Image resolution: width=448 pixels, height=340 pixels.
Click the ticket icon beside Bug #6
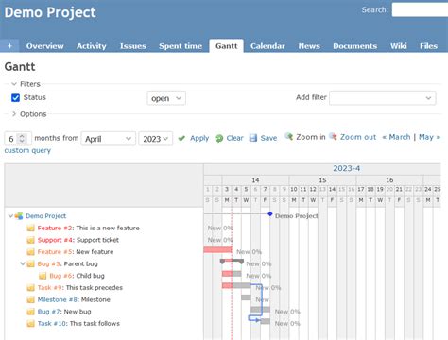(43, 276)
